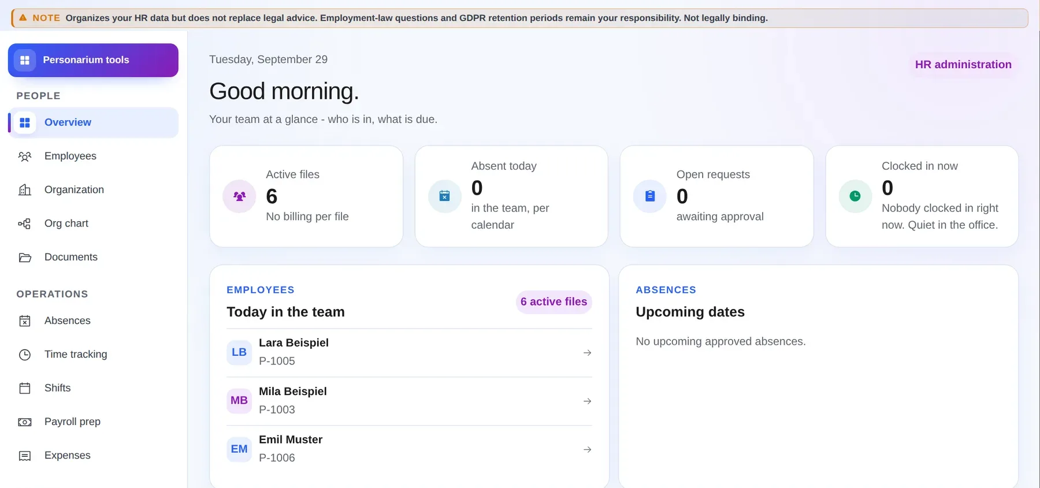This screenshot has height=488, width=1040.
Task: Click the Open requests clipboard icon
Action: click(x=650, y=196)
